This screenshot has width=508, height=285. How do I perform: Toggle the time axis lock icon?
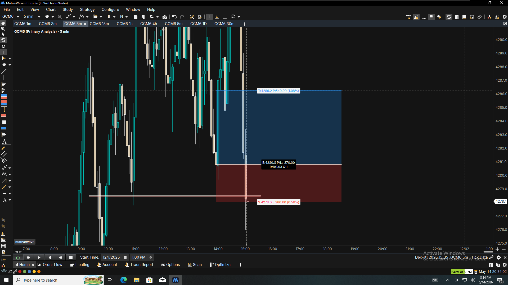point(408,17)
